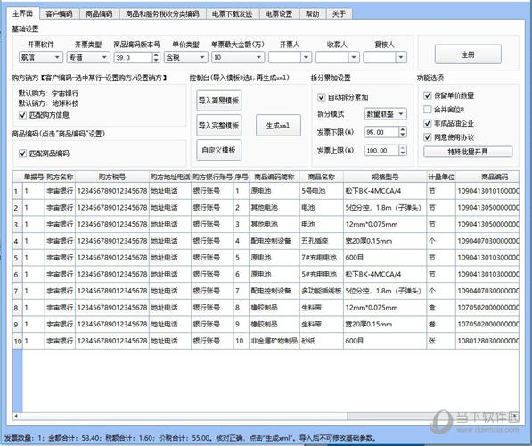Click the 卷 unit cell in row 9
This screenshot has height=446, width=532.
(441, 324)
